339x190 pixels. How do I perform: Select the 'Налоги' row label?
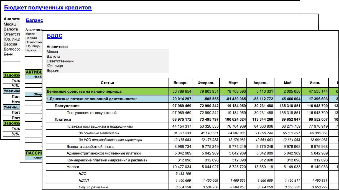click(73, 167)
